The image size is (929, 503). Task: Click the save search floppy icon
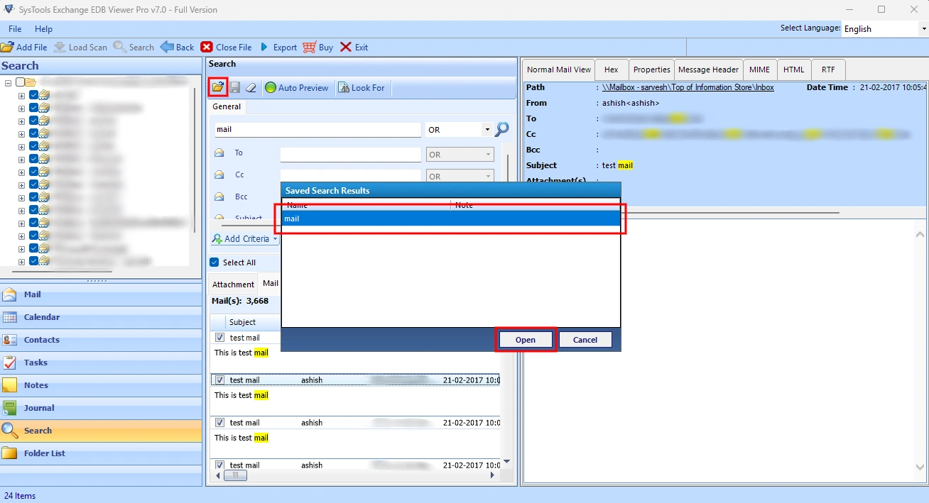[235, 87]
